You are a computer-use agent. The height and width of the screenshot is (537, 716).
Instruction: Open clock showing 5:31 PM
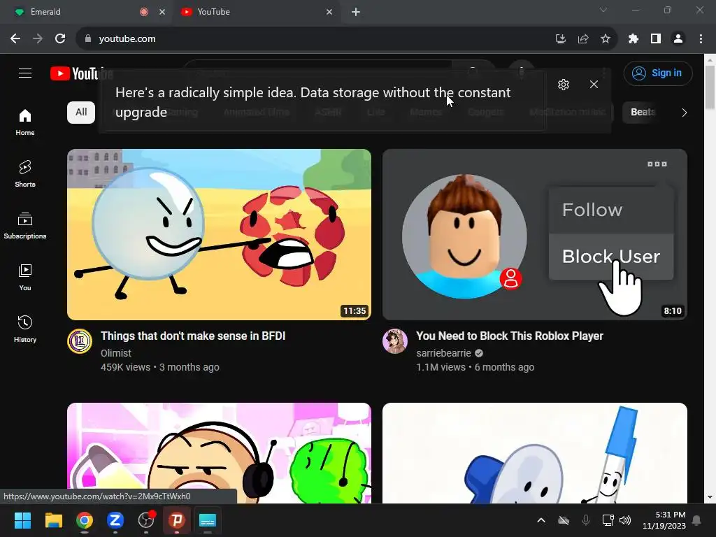664,520
